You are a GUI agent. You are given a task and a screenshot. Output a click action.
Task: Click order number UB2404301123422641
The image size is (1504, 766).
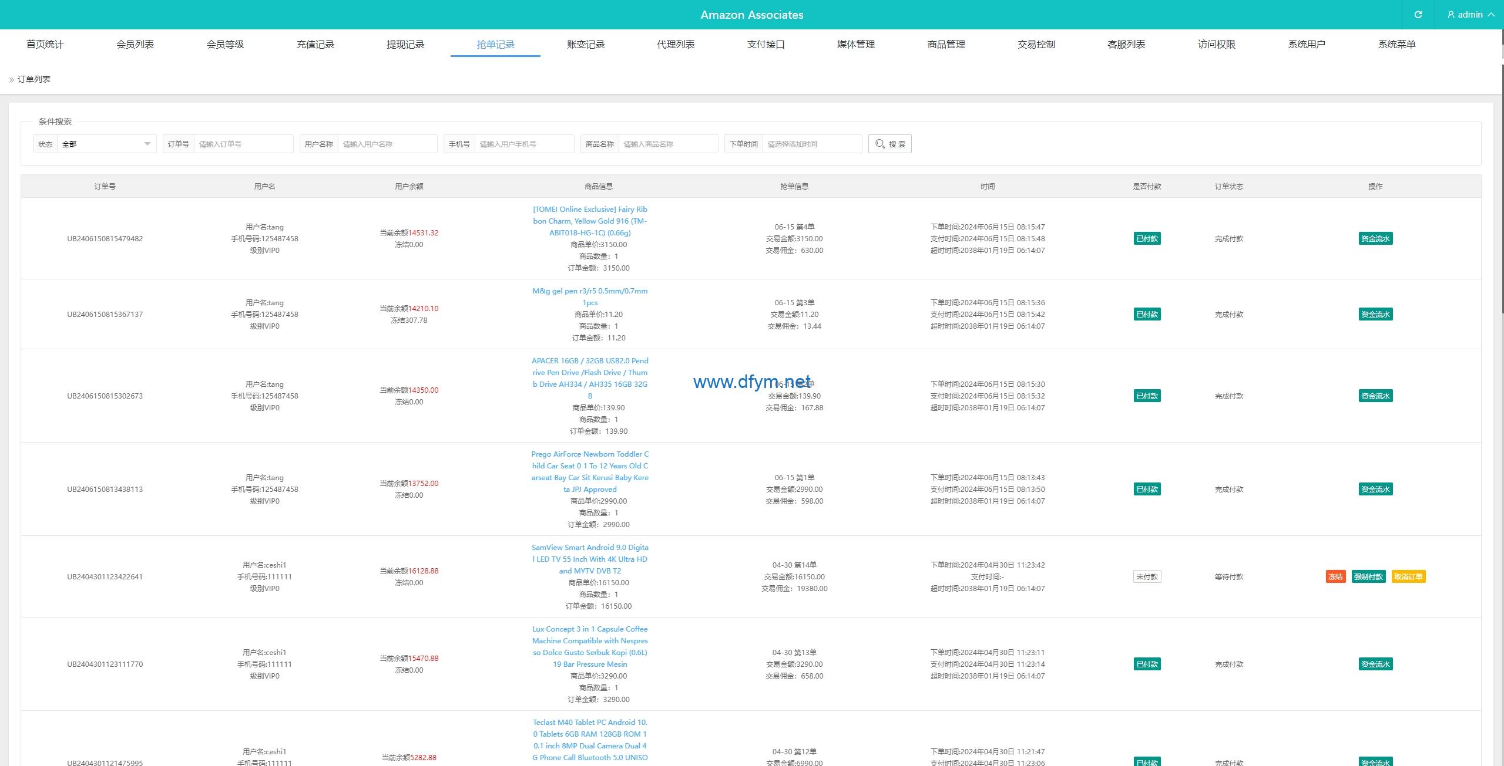pyautogui.click(x=105, y=576)
